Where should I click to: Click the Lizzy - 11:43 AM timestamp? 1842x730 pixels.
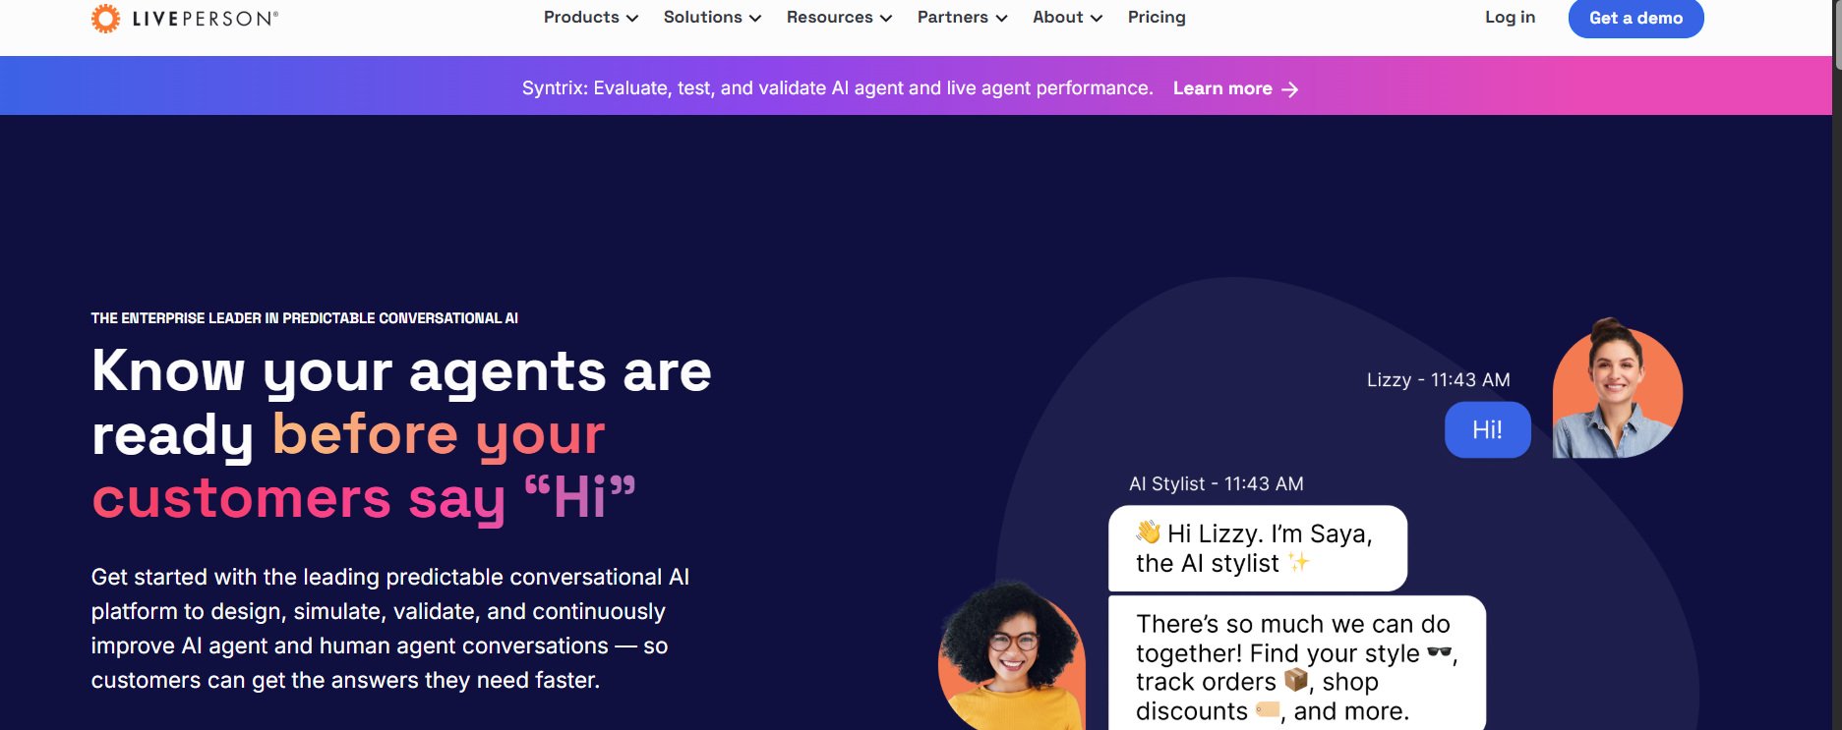(x=1438, y=379)
